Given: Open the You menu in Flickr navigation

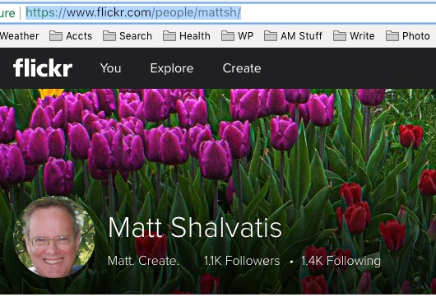Looking at the screenshot, I should 111,68.
